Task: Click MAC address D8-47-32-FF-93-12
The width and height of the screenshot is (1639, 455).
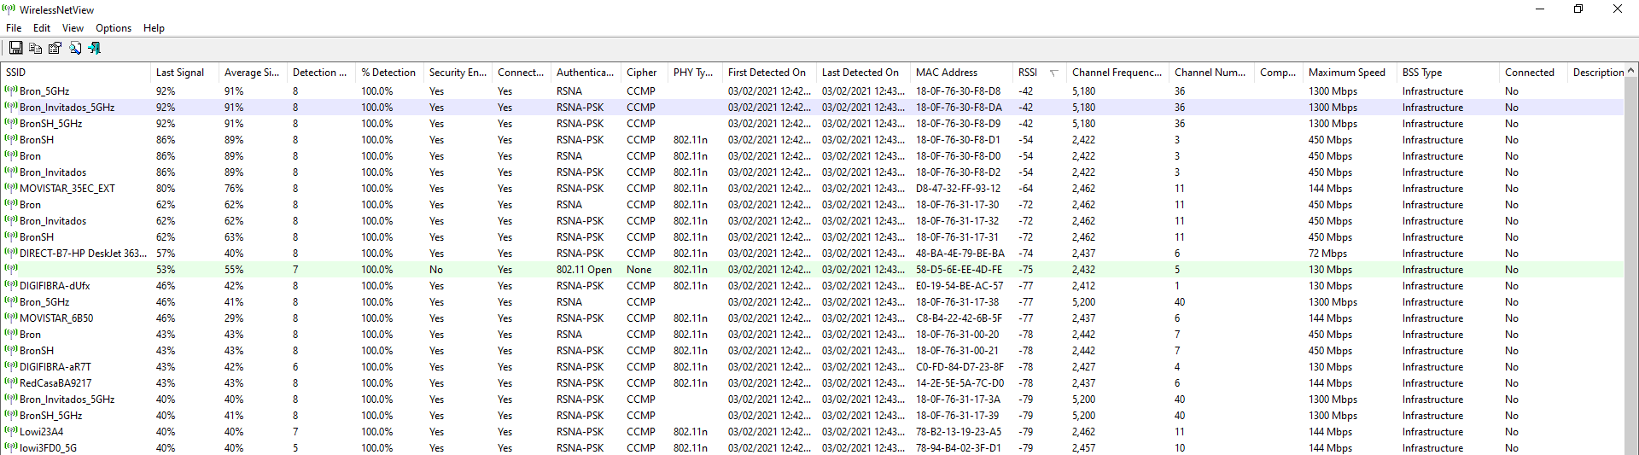Action: (959, 189)
